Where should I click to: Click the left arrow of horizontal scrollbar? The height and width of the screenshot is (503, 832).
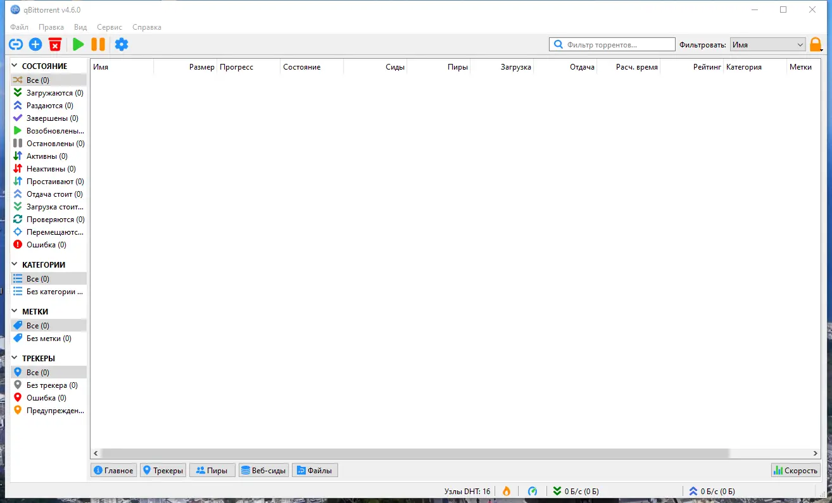(96, 454)
